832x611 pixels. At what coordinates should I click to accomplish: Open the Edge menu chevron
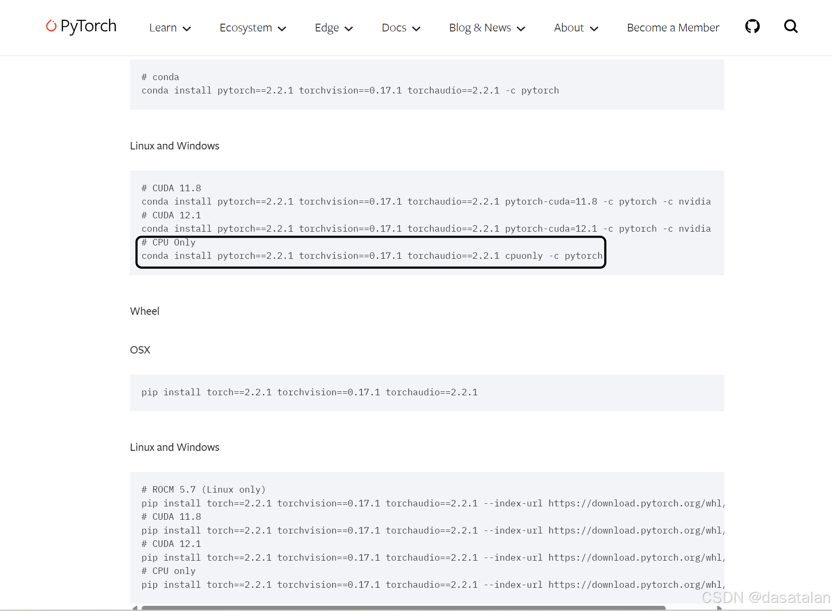[349, 29]
